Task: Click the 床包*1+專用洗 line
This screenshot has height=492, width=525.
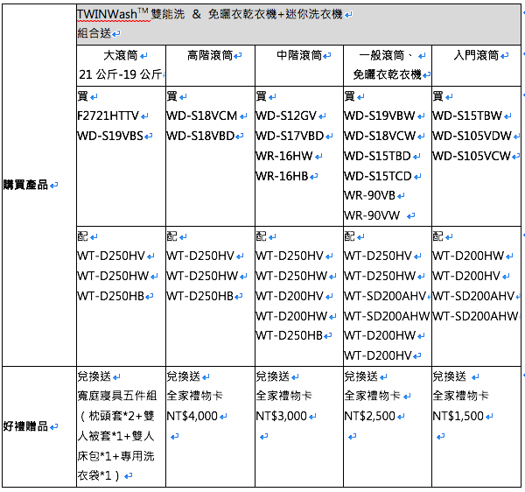Action: click(x=115, y=456)
